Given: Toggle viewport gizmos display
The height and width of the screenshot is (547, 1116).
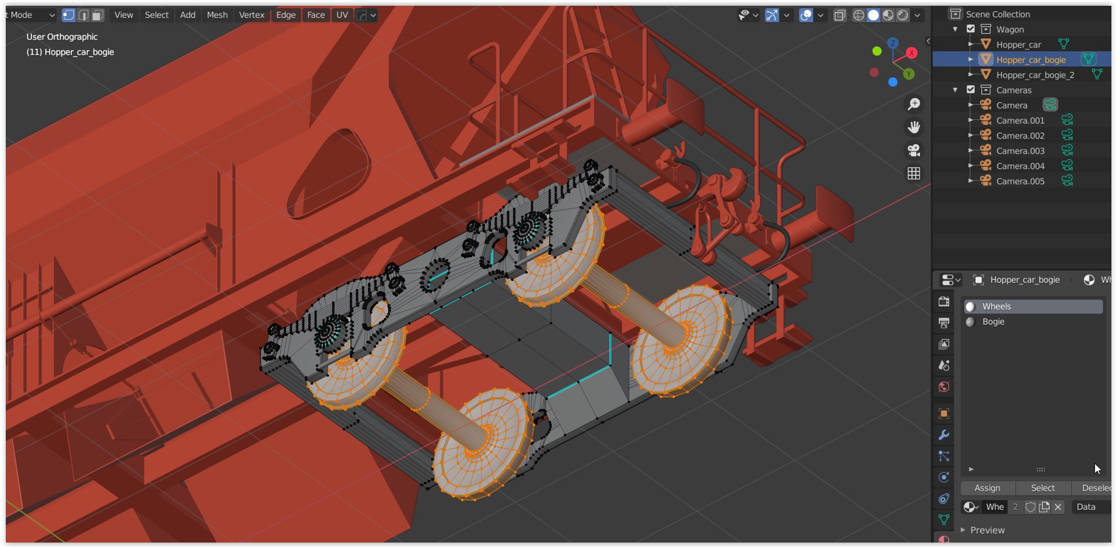Looking at the screenshot, I should 771,15.
